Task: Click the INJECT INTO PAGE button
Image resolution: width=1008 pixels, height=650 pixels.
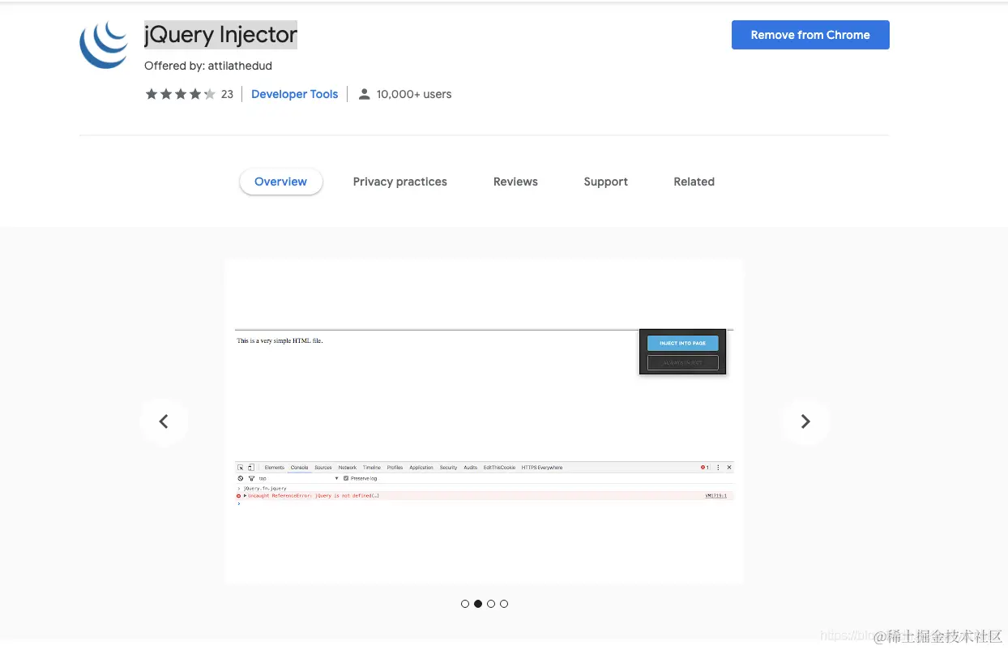Action: (x=682, y=343)
